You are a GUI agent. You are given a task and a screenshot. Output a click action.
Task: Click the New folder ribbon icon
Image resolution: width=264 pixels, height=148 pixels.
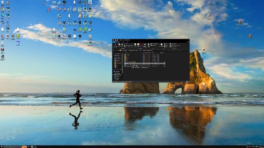point(148,45)
